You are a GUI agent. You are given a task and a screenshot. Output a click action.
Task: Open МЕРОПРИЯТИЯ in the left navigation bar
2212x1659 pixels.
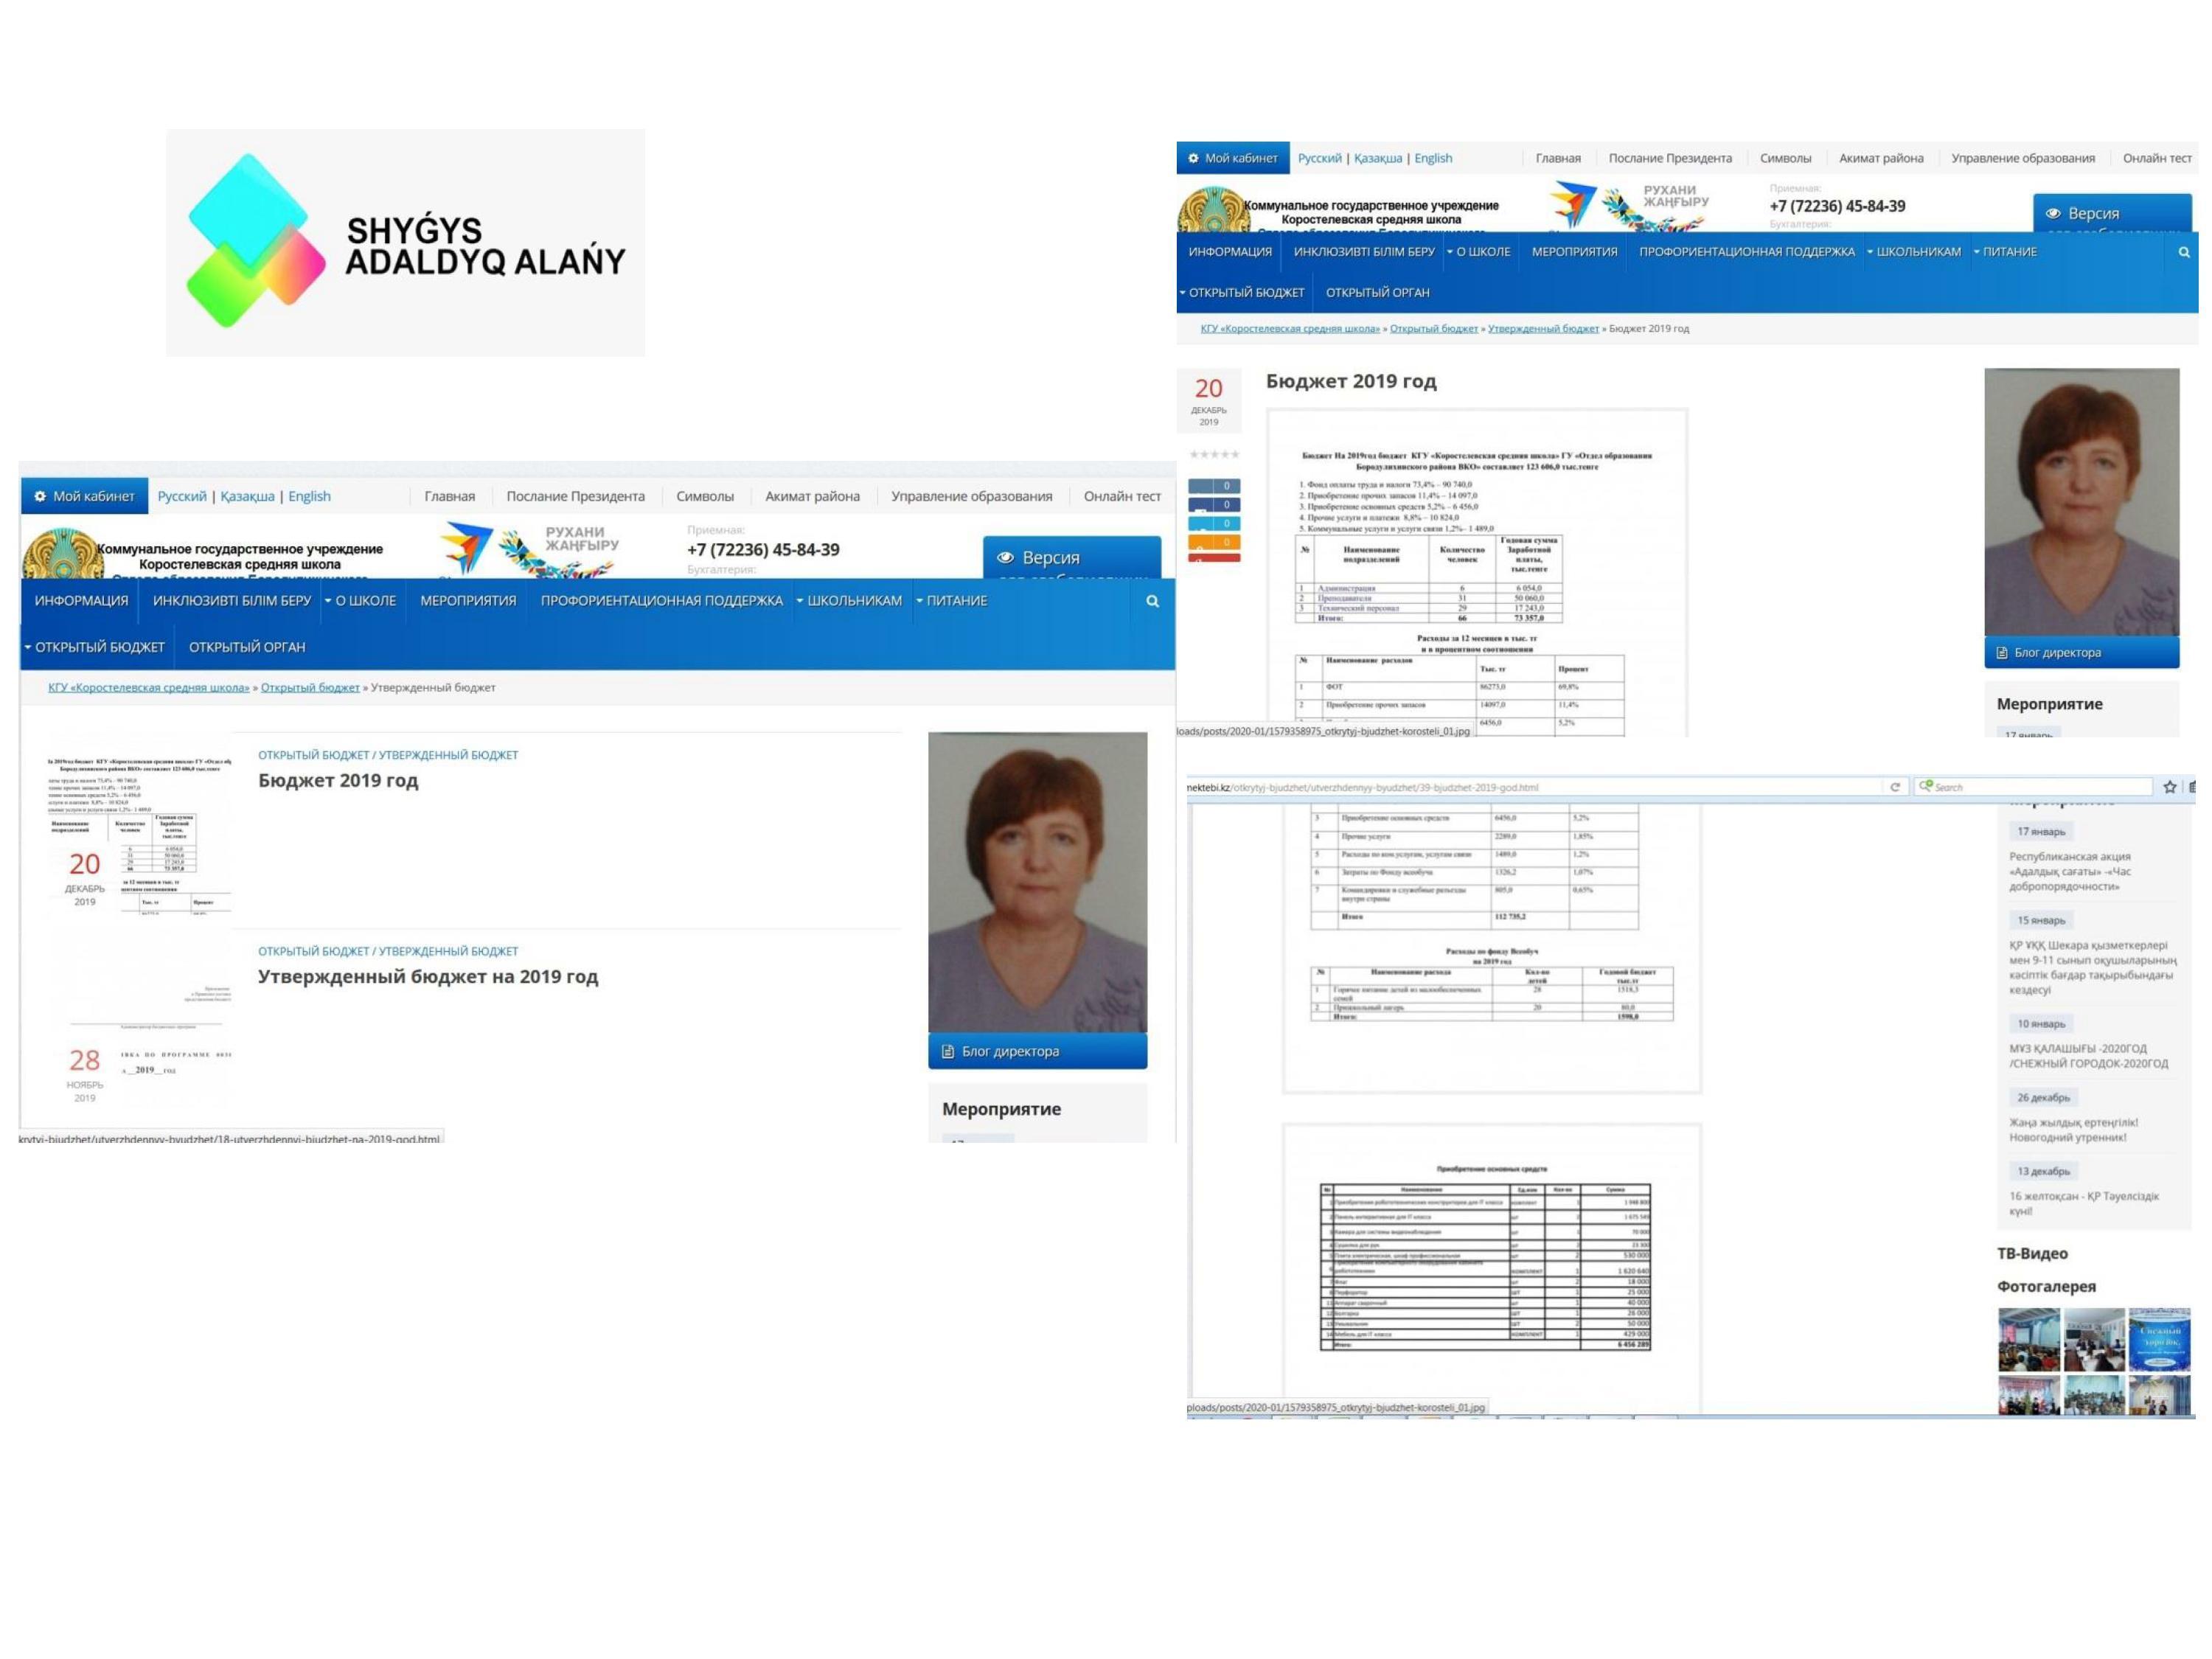468,601
